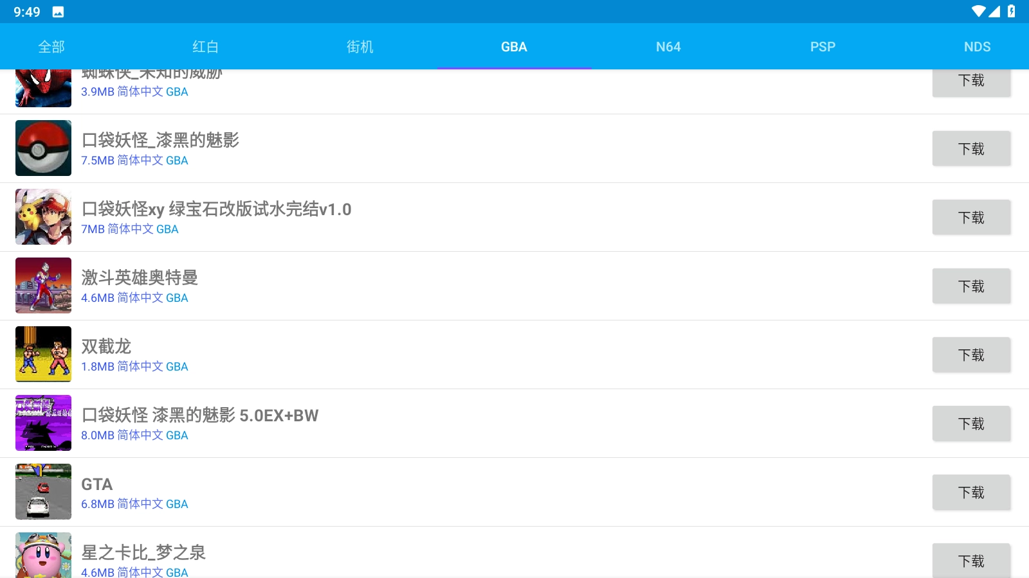
Task: Tap the Double Dragon fighters icon
Action: point(43,355)
